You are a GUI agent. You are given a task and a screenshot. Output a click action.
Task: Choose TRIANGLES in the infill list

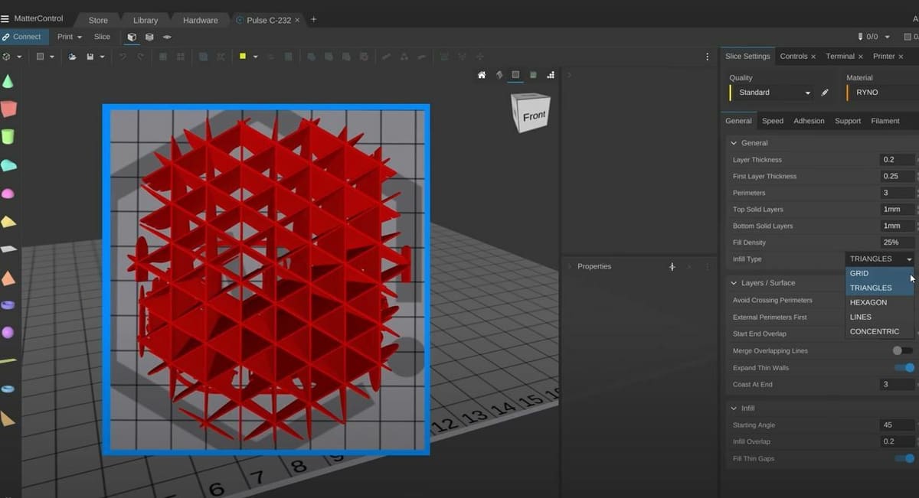coord(879,288)
